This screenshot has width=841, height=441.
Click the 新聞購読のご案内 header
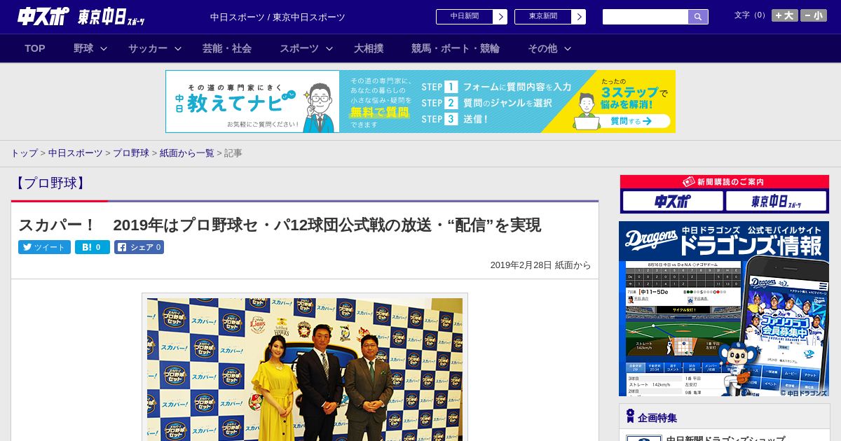tap(725, 181)
